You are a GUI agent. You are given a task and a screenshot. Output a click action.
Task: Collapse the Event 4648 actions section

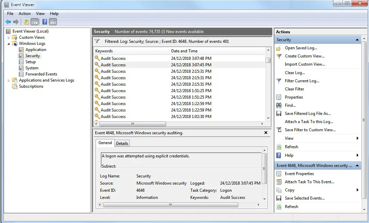click(357, 166)
